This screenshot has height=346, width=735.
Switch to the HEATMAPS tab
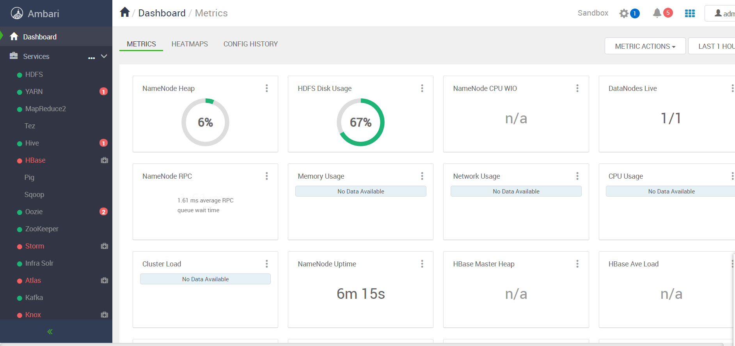click(190, 44)
